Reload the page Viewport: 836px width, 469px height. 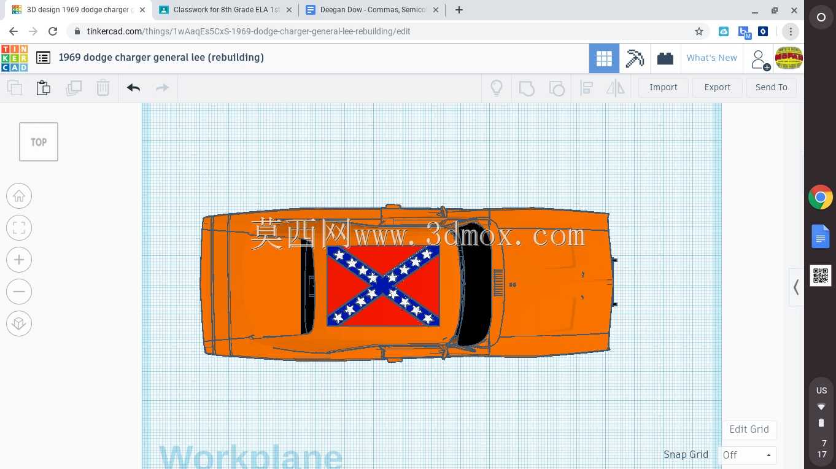pos(53,31)
